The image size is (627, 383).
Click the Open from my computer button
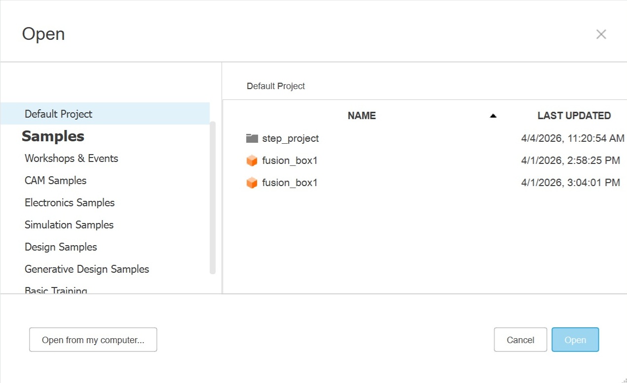pyautogui.click(x=93, y=340)
